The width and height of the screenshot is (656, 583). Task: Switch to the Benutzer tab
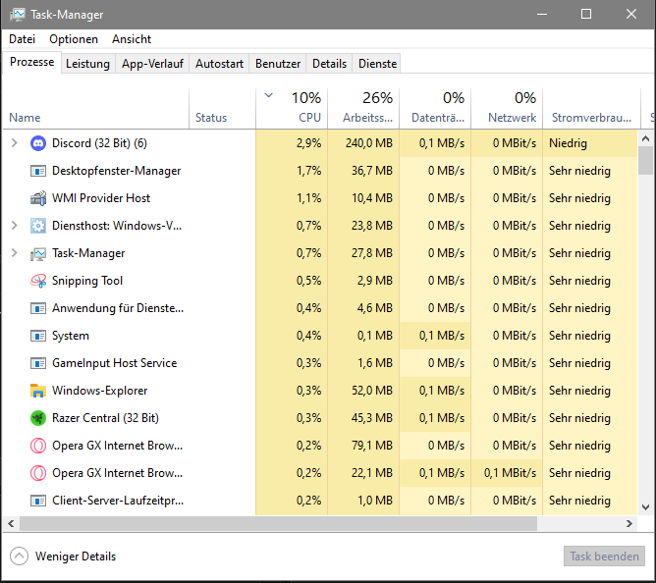tap(278, 64)
